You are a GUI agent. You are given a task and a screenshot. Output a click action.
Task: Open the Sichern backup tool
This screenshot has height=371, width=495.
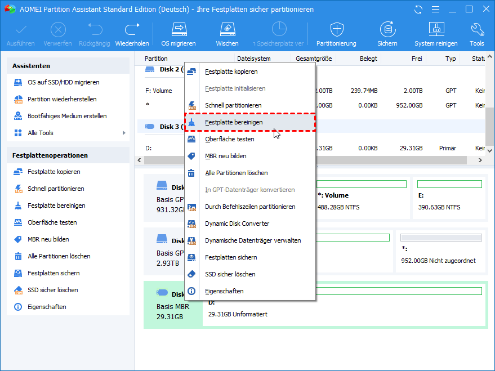coord(387,34)
